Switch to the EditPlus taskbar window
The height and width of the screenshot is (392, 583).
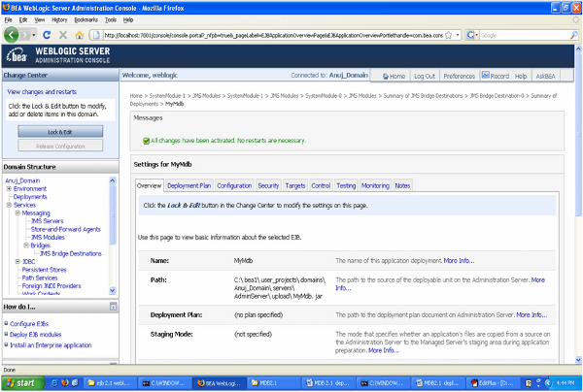pyautogui.click(x=492, y=383)
